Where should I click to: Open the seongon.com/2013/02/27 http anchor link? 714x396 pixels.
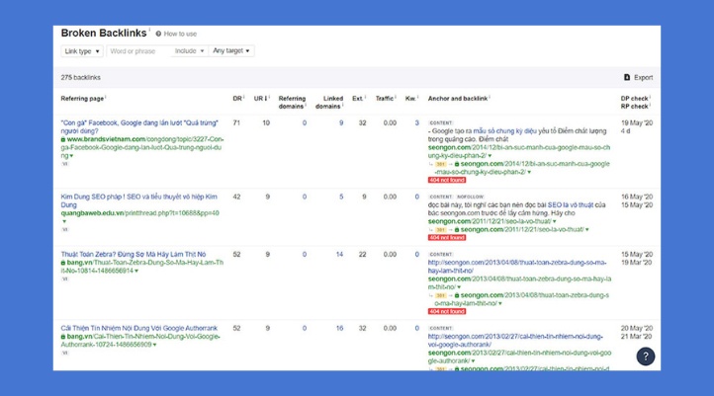pyautogui.click(x=515, y=341)
